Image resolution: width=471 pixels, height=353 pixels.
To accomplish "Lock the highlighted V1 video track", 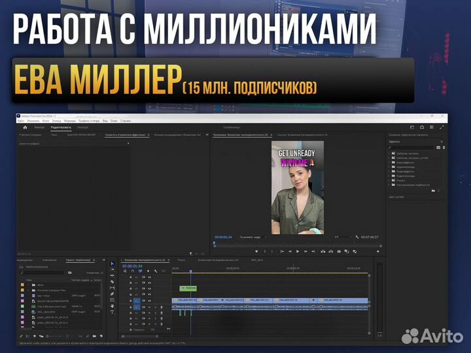I will [x=131, y=301].
